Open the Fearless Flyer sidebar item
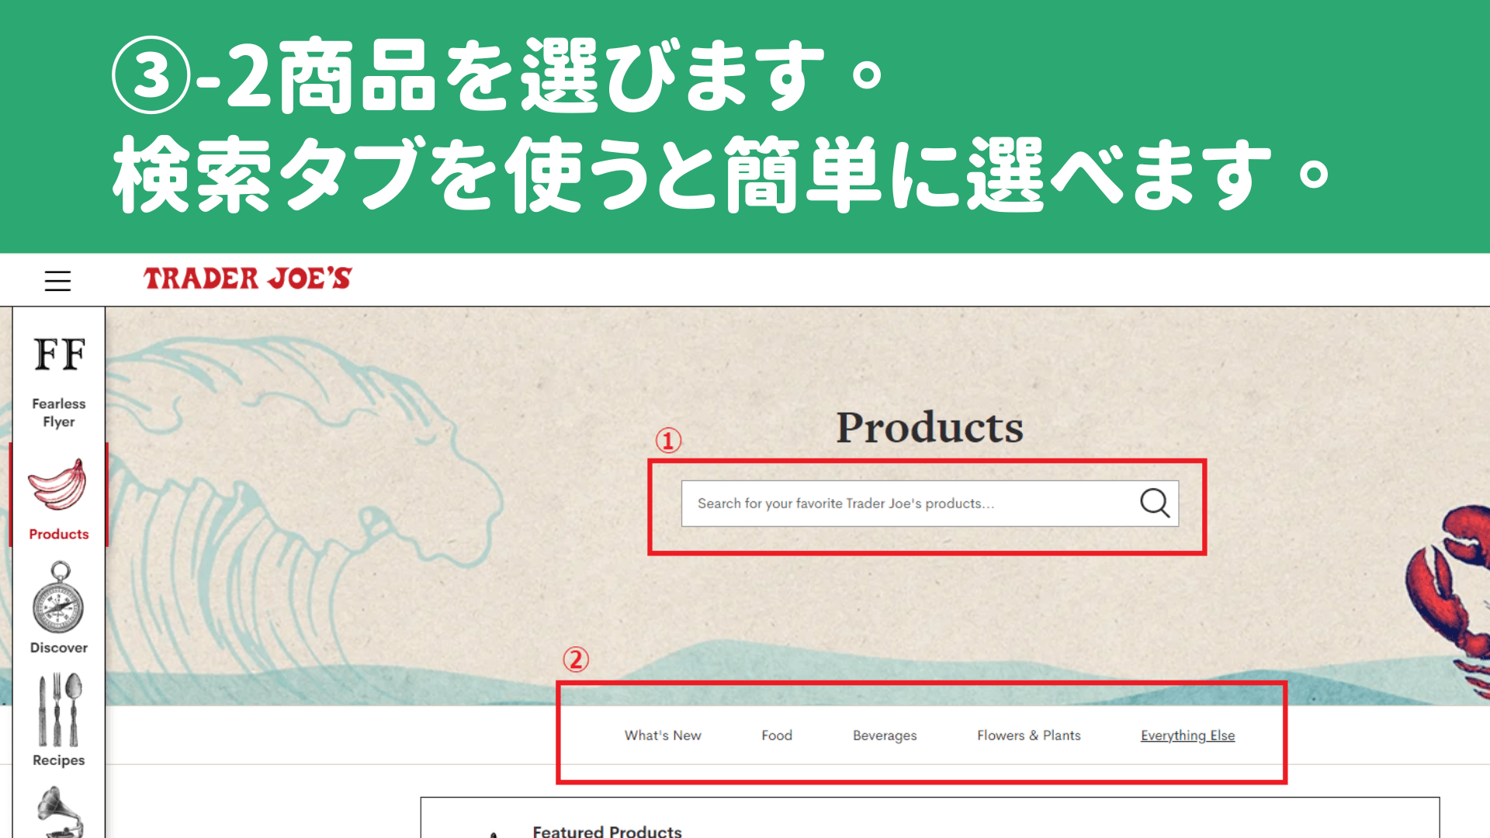Image resolution: width=1490 pixels, height=838 pixels. coord(59,382)
